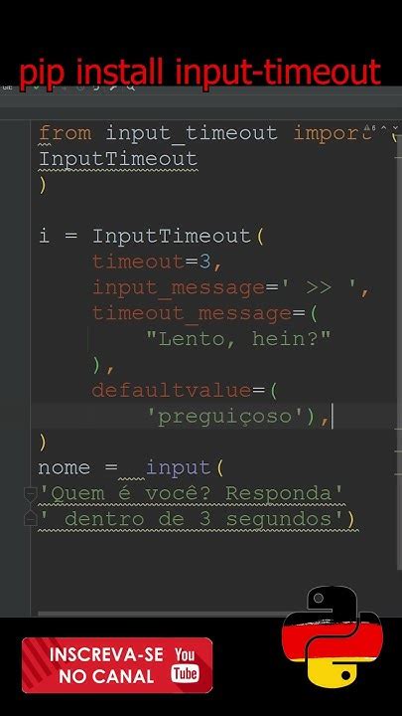Click the underlined InputTimeout import name
Viewport: 402px width, 716px height.
click(x=118, y=159)
